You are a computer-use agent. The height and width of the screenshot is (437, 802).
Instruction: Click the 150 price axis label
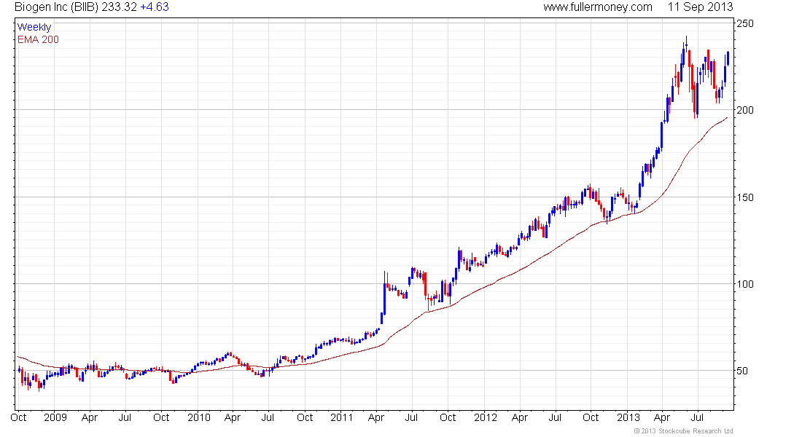point(744,197)
